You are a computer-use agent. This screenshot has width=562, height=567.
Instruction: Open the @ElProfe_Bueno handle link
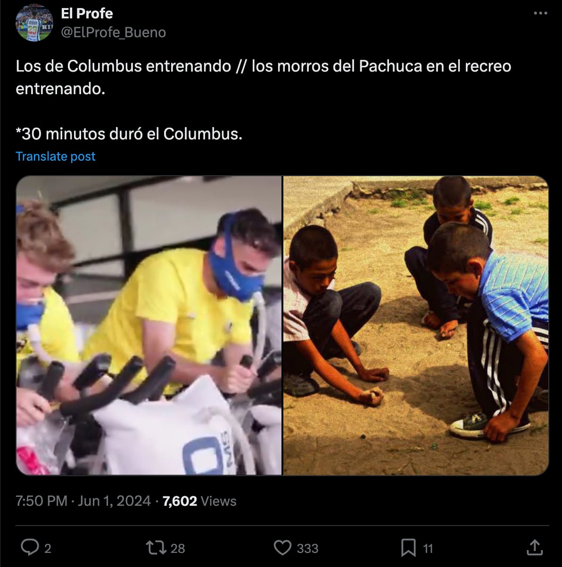click(113, 32)
